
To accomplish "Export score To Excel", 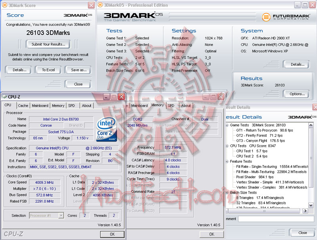I will coord(48,70).
